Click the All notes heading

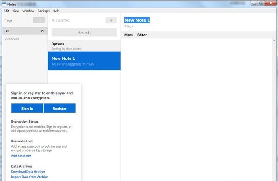pyautogui.click(x=60, y=20)
